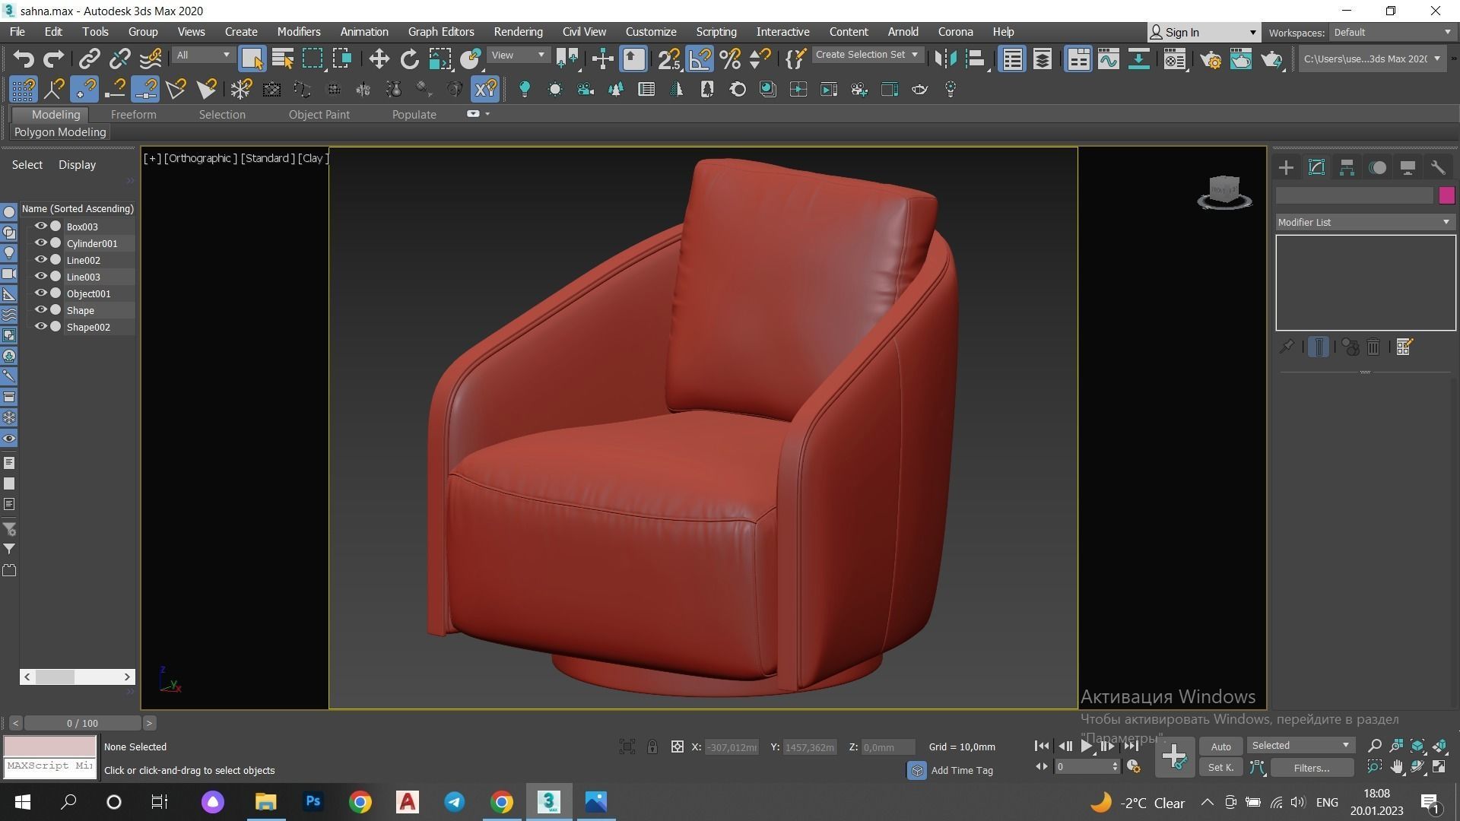The width and height of the screenshot is (1460, 821).
Task: Open the selection filter All dropdown
Action: (202, 55)
